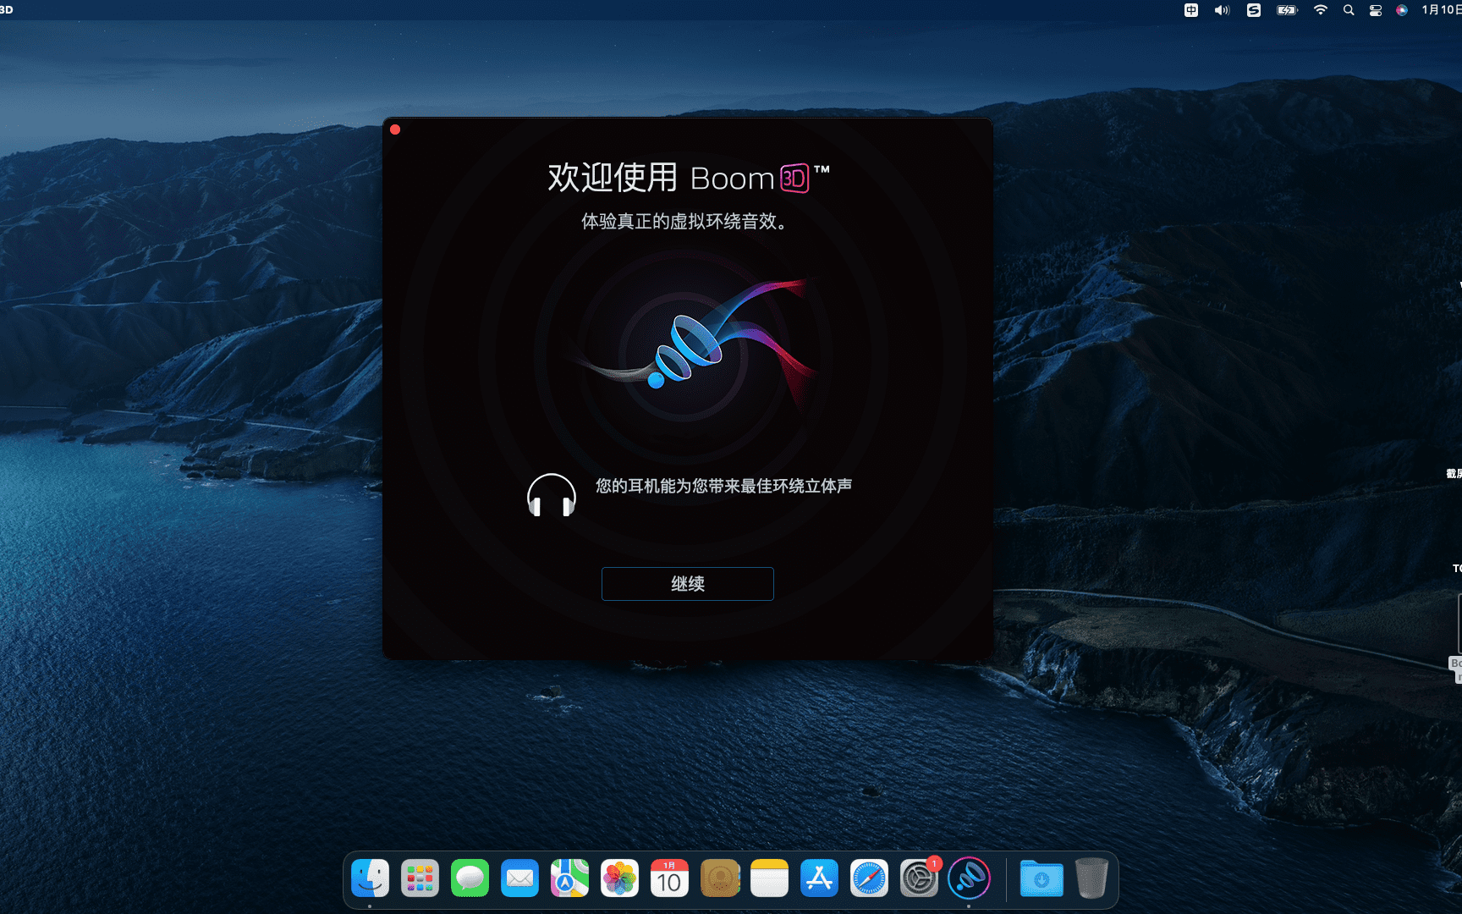Open battery status in the menu bar
The image size is (1462, 914).
[x=1287, y=10]
